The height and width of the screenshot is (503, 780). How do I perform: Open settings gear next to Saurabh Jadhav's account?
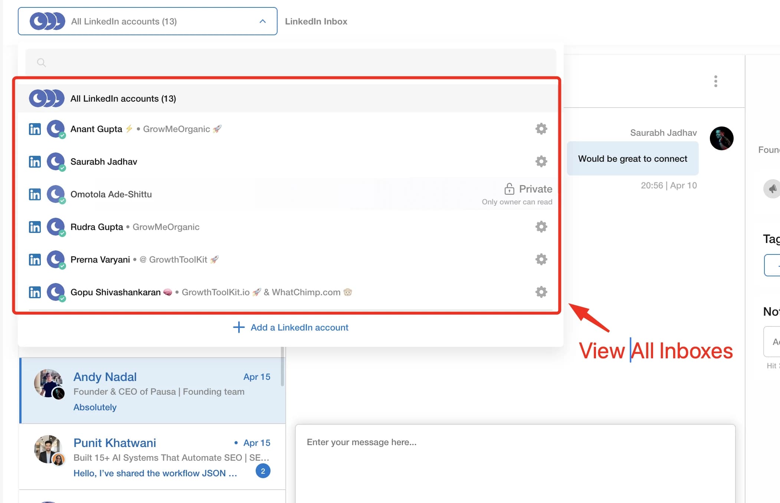coord(541,161)
